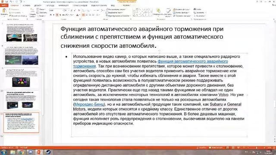Click the font color button
This screenshot has width=276, height=155.
pos(77,15)
